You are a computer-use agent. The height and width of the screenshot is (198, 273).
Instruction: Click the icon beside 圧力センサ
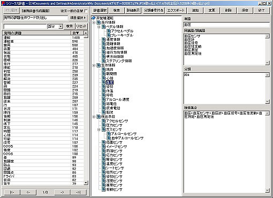tap(104, 125)
